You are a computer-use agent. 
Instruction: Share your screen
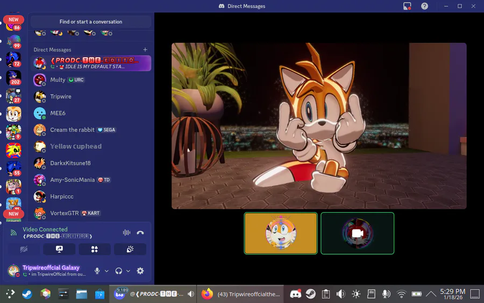(59, 249)
